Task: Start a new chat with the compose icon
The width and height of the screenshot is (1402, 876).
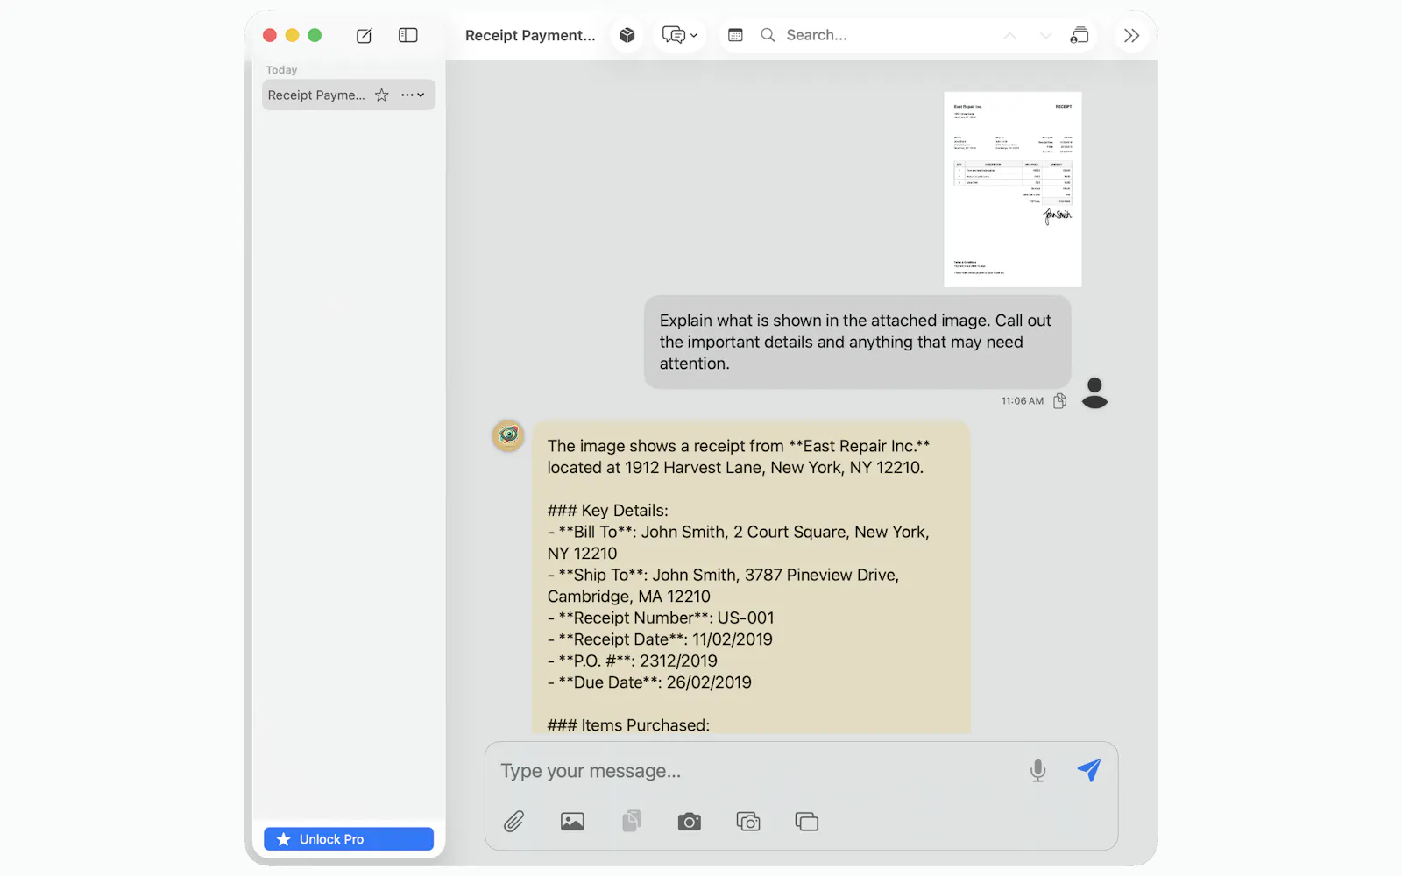Action: pos(365,36)
